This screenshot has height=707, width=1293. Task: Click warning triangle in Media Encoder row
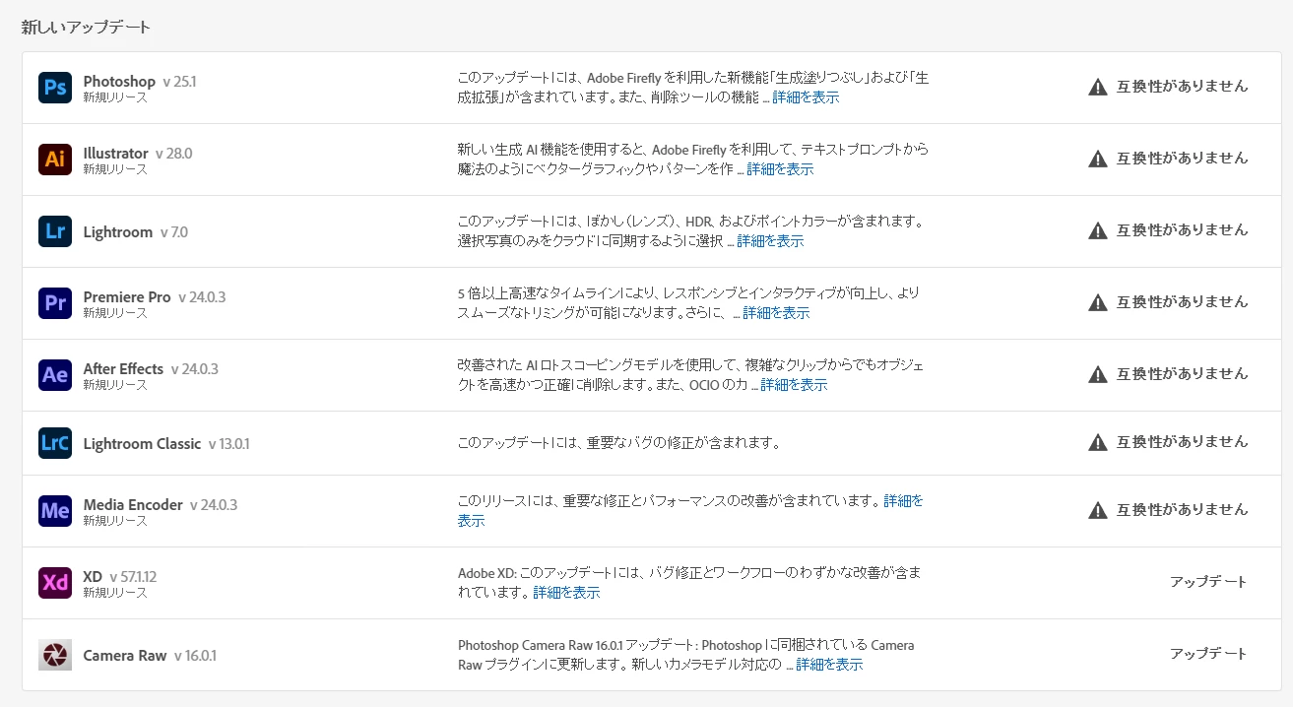click(x=1098, y=510)
